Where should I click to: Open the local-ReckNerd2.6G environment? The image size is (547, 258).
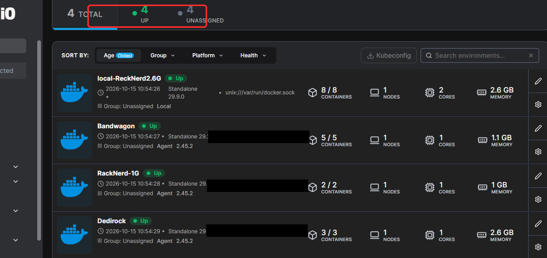pyautogui.click(x=129, y=78)
